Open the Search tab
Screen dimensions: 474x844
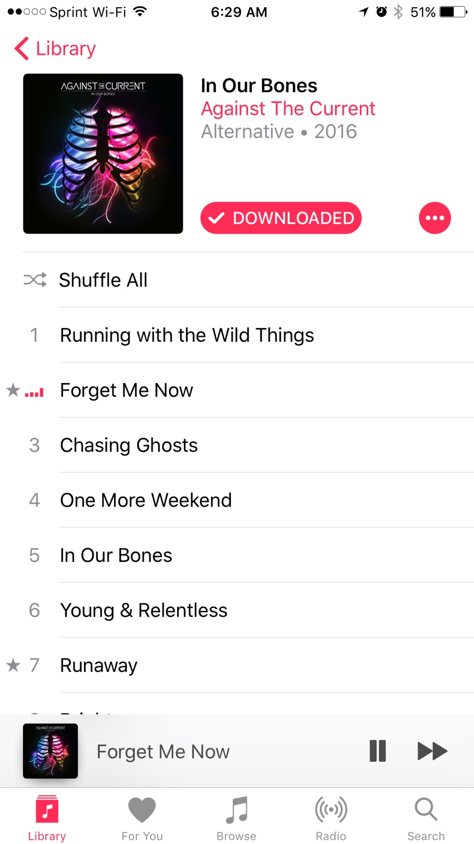tap(426, 819)
